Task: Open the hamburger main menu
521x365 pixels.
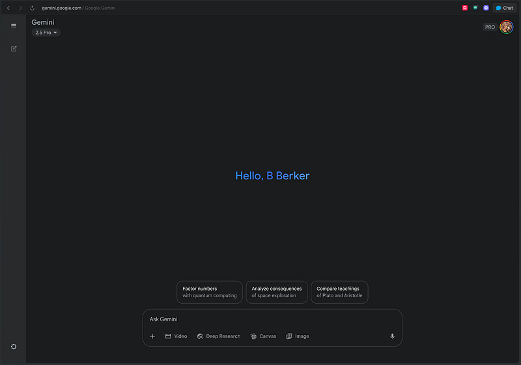Action: [14, 25]
